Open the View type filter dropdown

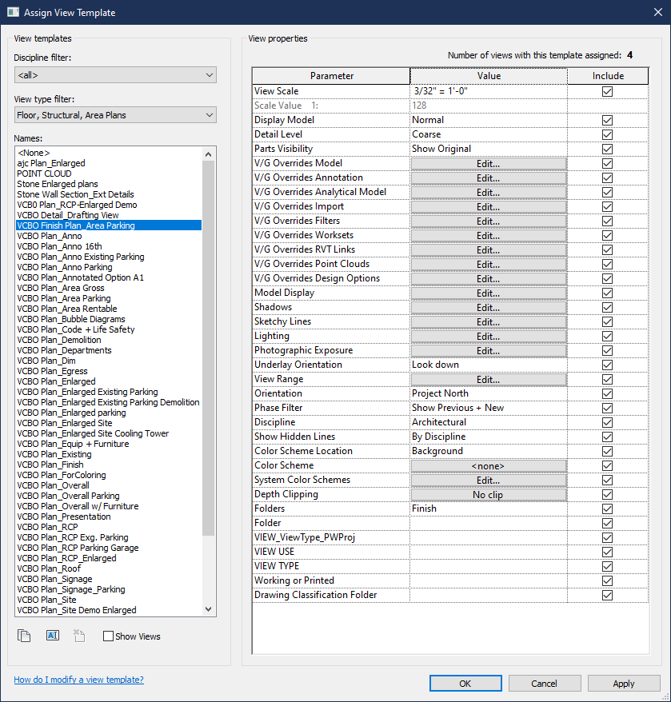210,114
